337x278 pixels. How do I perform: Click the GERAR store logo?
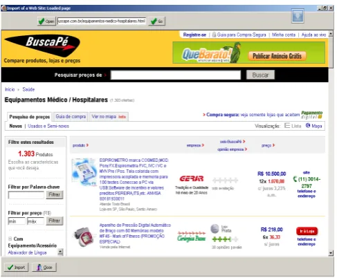click(192, 178)
